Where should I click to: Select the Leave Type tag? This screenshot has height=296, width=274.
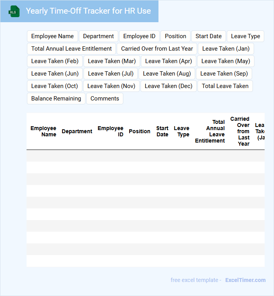pos(246,36)
